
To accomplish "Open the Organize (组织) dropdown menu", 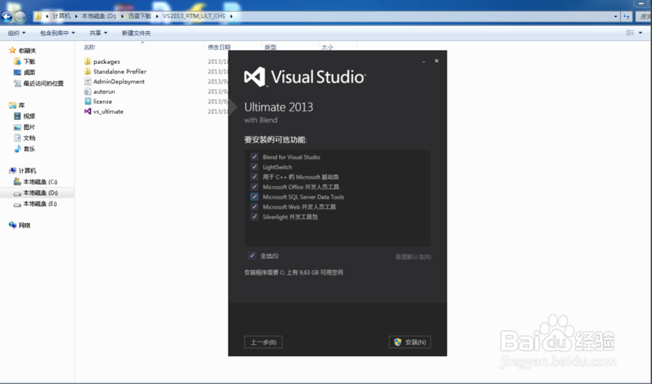I will tap(17, 33).
